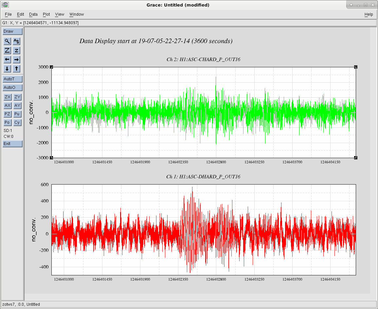Click the PZ button

click(8, 114)
